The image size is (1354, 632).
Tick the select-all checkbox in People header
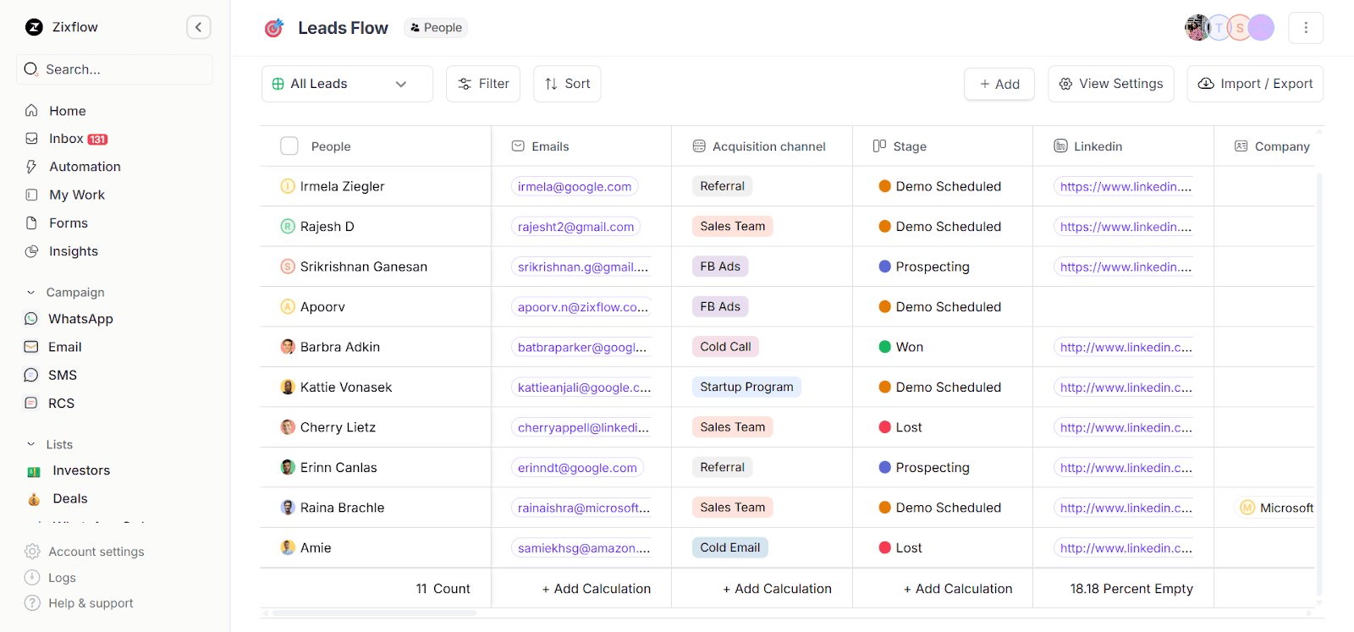[289, 146]
